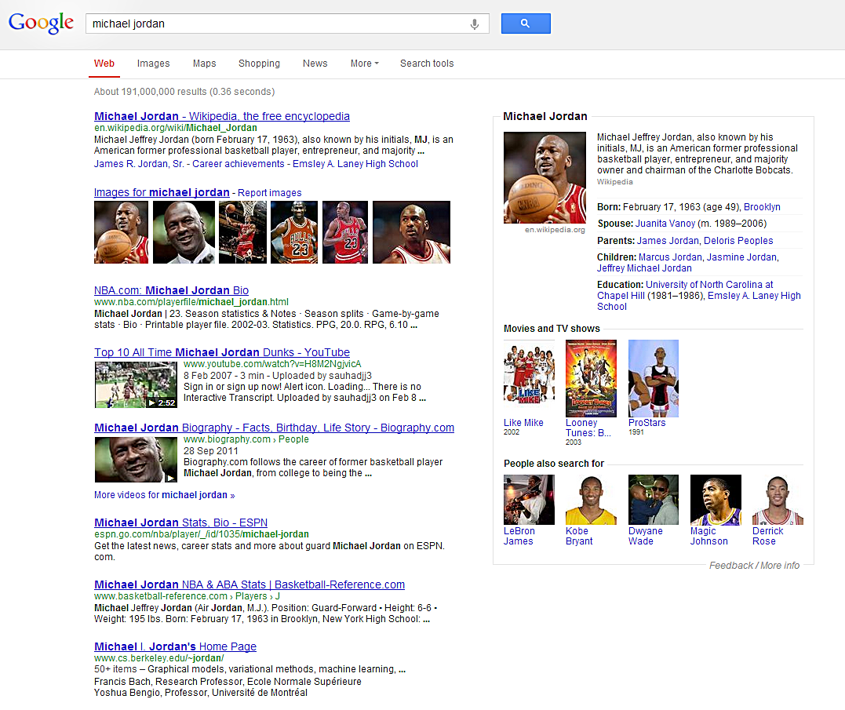This screenshot has height=710, width=845.
Task: Open the Players breadcrumb under Basketball-Reference
Action: coord(251,596)
